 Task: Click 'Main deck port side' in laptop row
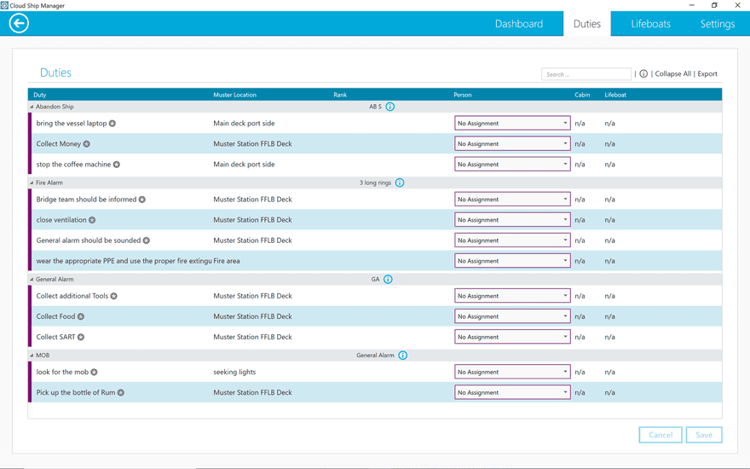pyautogui.click(x=244, y=123)
